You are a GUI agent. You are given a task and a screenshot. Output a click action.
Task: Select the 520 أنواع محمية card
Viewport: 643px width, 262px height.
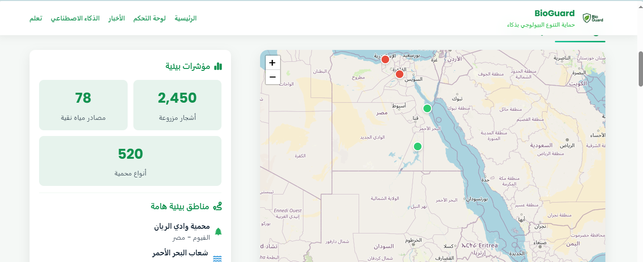pos(130,161)
